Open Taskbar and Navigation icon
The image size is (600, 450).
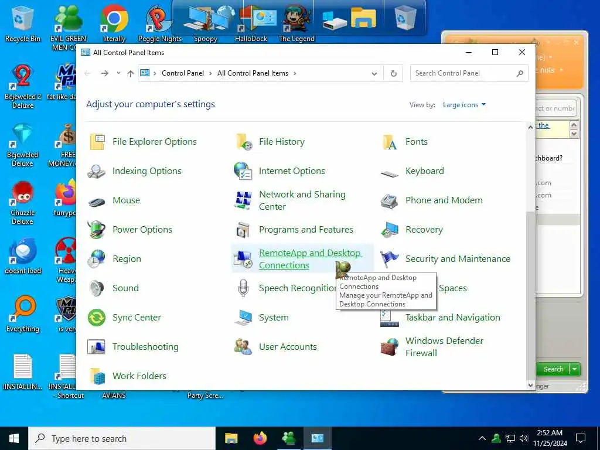[x=390, y=318]
